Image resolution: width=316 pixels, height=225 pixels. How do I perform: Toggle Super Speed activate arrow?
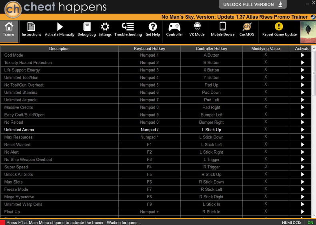[x=302, y=167]
